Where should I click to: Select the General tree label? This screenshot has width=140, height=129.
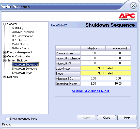(x=12, y=24)
